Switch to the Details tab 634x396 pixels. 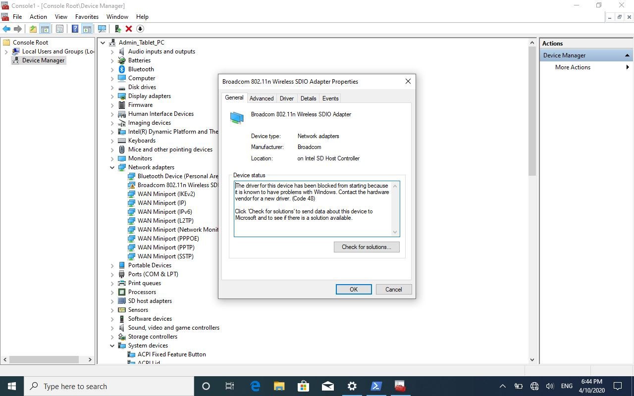tap(308, 99)
